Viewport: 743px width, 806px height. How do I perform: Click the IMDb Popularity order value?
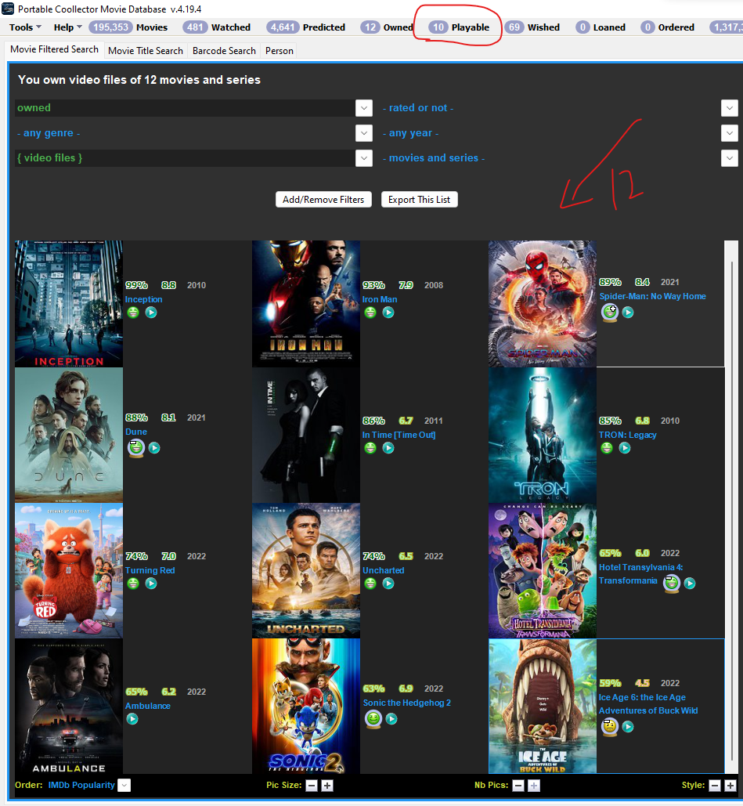(x=81, y=785)
